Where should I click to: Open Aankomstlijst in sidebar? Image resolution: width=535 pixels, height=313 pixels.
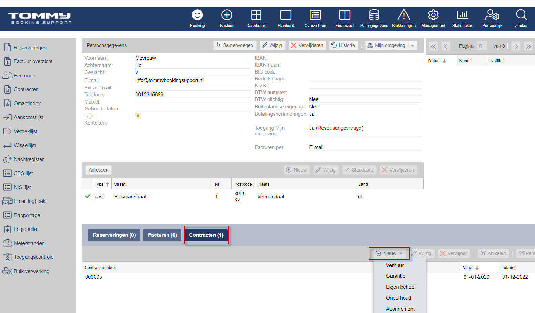point(29,117)
